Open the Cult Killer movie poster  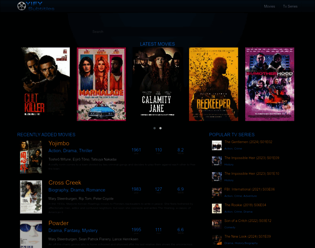tap(45, 84)
